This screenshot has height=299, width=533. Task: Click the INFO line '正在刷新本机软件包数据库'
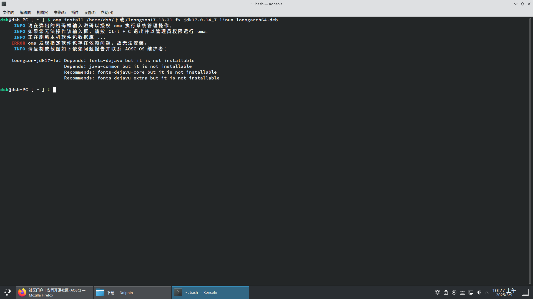pos(60,37)
